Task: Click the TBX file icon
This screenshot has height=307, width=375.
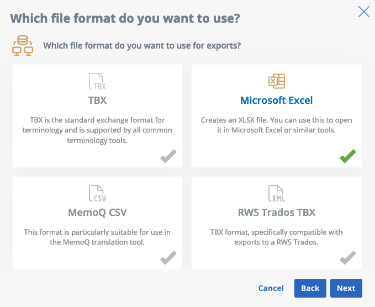Action: coord(97,81)
